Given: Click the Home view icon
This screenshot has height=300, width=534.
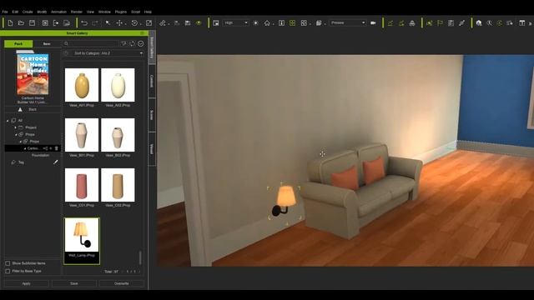Looking at the screenshot, I should pyautogui.click(x=267, y=22).
